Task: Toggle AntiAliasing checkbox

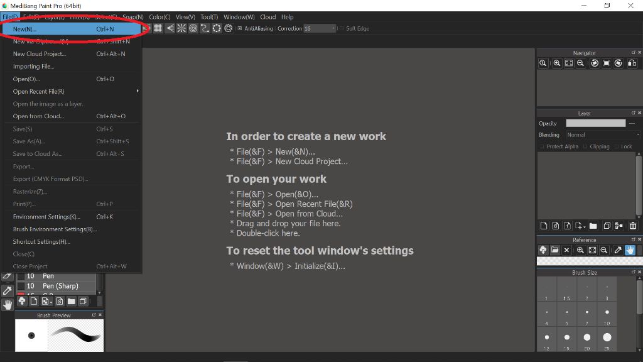Action: tap(240, 28)
